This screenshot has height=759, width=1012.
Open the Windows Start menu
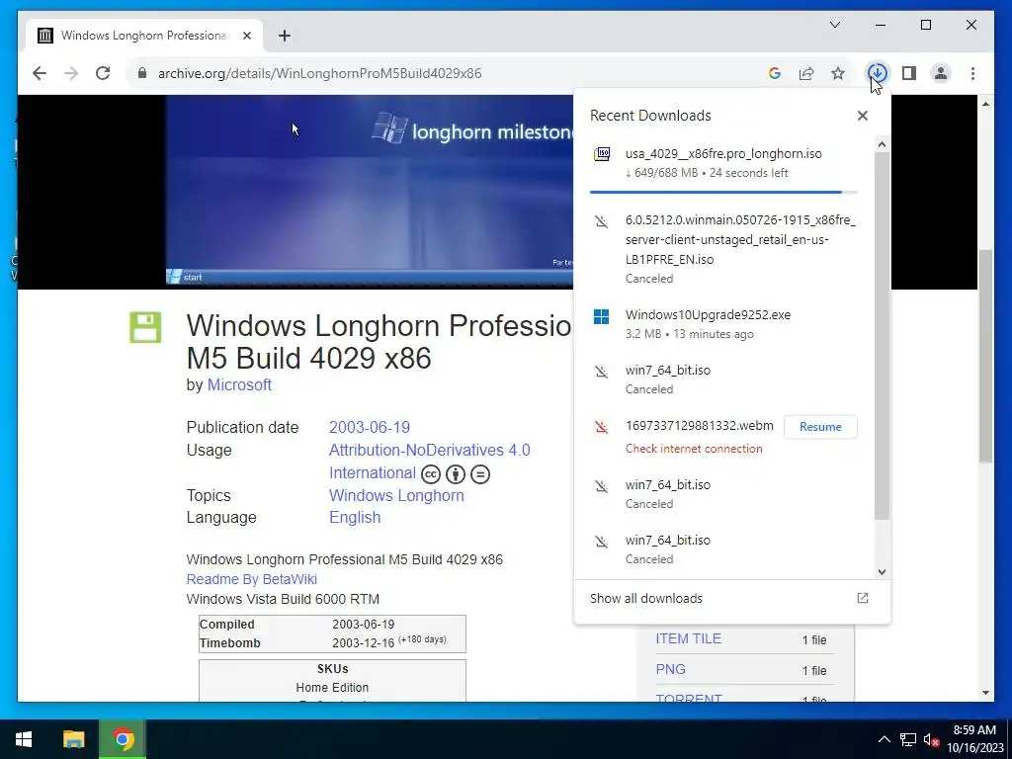coord(24,739)
